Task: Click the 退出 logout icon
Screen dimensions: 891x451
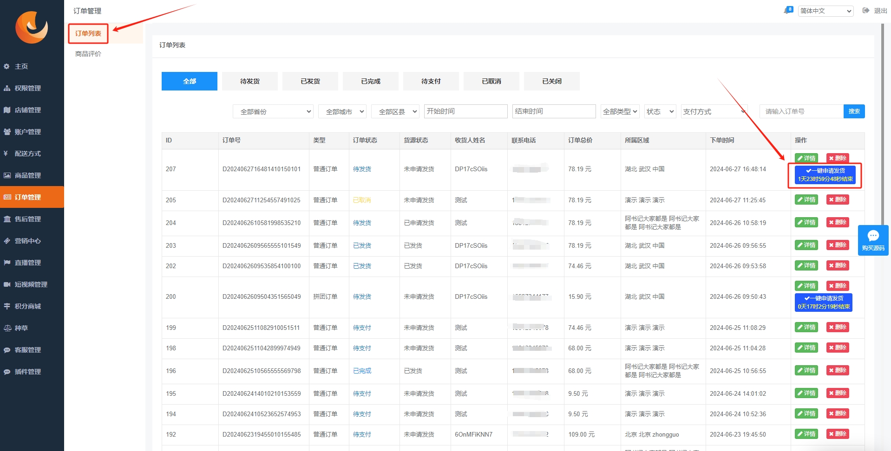Action: click(866, 10)
